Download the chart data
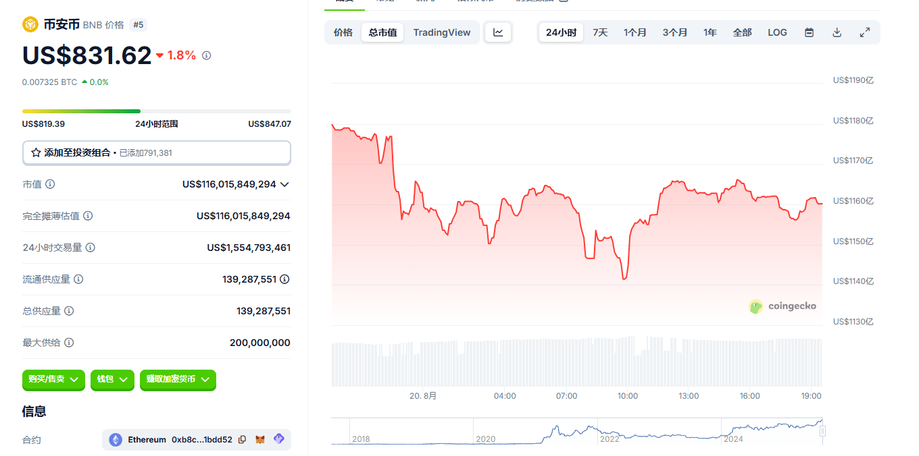 pos(837,32)
